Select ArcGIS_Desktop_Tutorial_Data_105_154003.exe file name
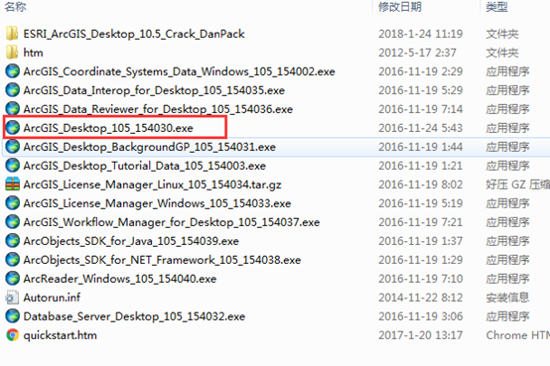The width and height of the screenshot is (550, 366). click(145, 166)
